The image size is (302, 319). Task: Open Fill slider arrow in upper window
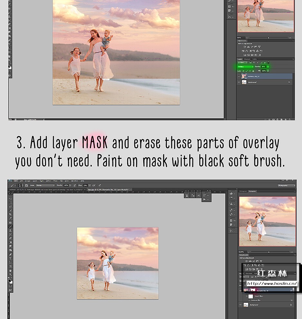click(268, 71)
